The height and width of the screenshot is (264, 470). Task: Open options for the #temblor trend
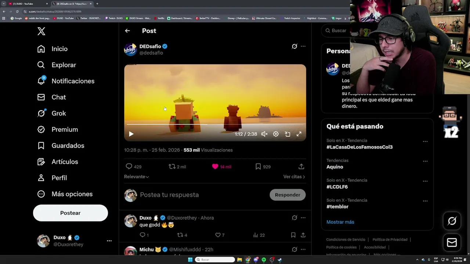[x=425, y=201]
